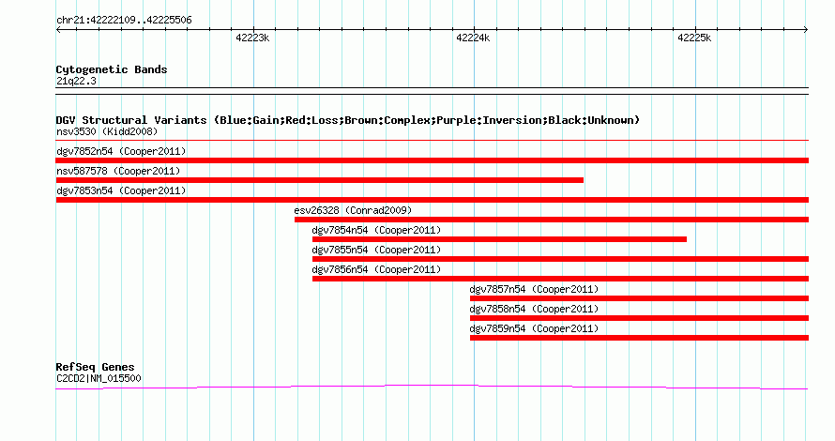Screen dimensions: 835x441
Task: Click the dgv7856n54 (Cooper2011) label
Action: pos(376,269)
